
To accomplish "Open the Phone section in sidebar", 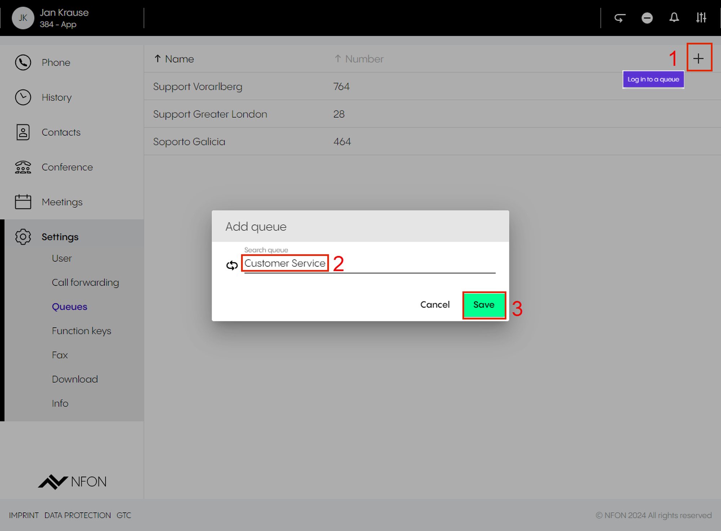I will (x=56, y=63).
